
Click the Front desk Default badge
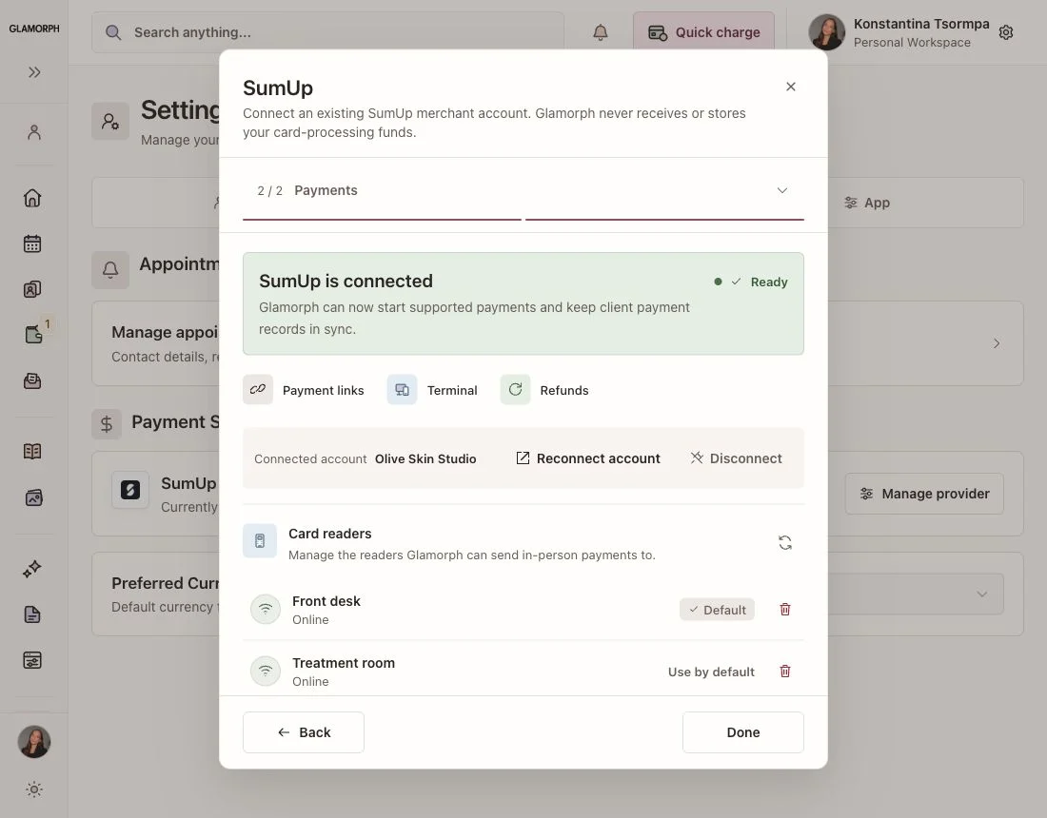pos(717,610)
